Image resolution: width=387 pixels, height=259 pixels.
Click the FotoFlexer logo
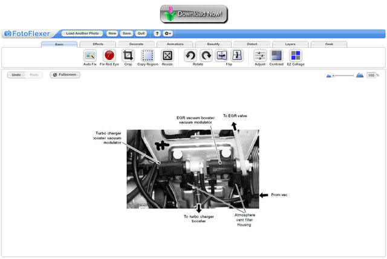(27, 34)
